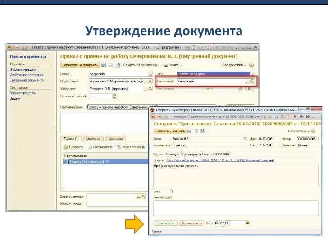This screenshot has height=246, width=328.
Task: Click the save diskette icon in the Утвердить task window
Action: (x=189, y=131)
